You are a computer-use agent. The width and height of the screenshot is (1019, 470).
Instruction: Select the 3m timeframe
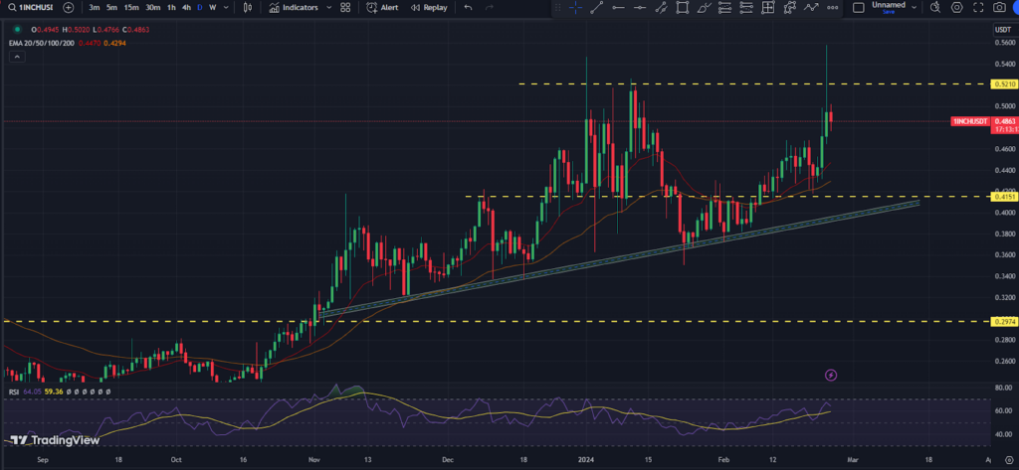(x=95, y=8)
